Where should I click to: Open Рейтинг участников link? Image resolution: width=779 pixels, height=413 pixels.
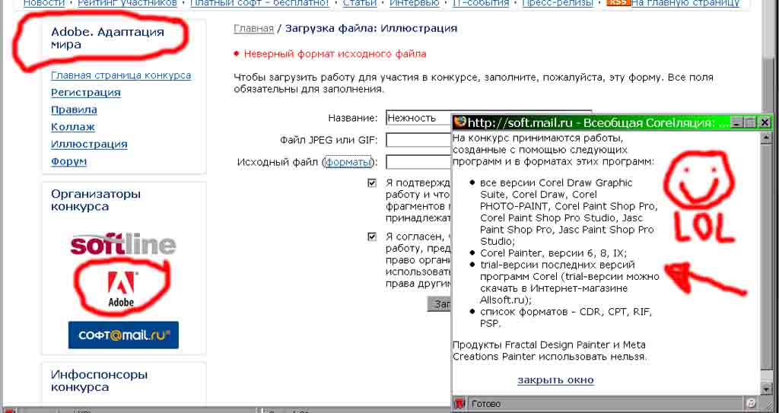[x=128, y=3]
